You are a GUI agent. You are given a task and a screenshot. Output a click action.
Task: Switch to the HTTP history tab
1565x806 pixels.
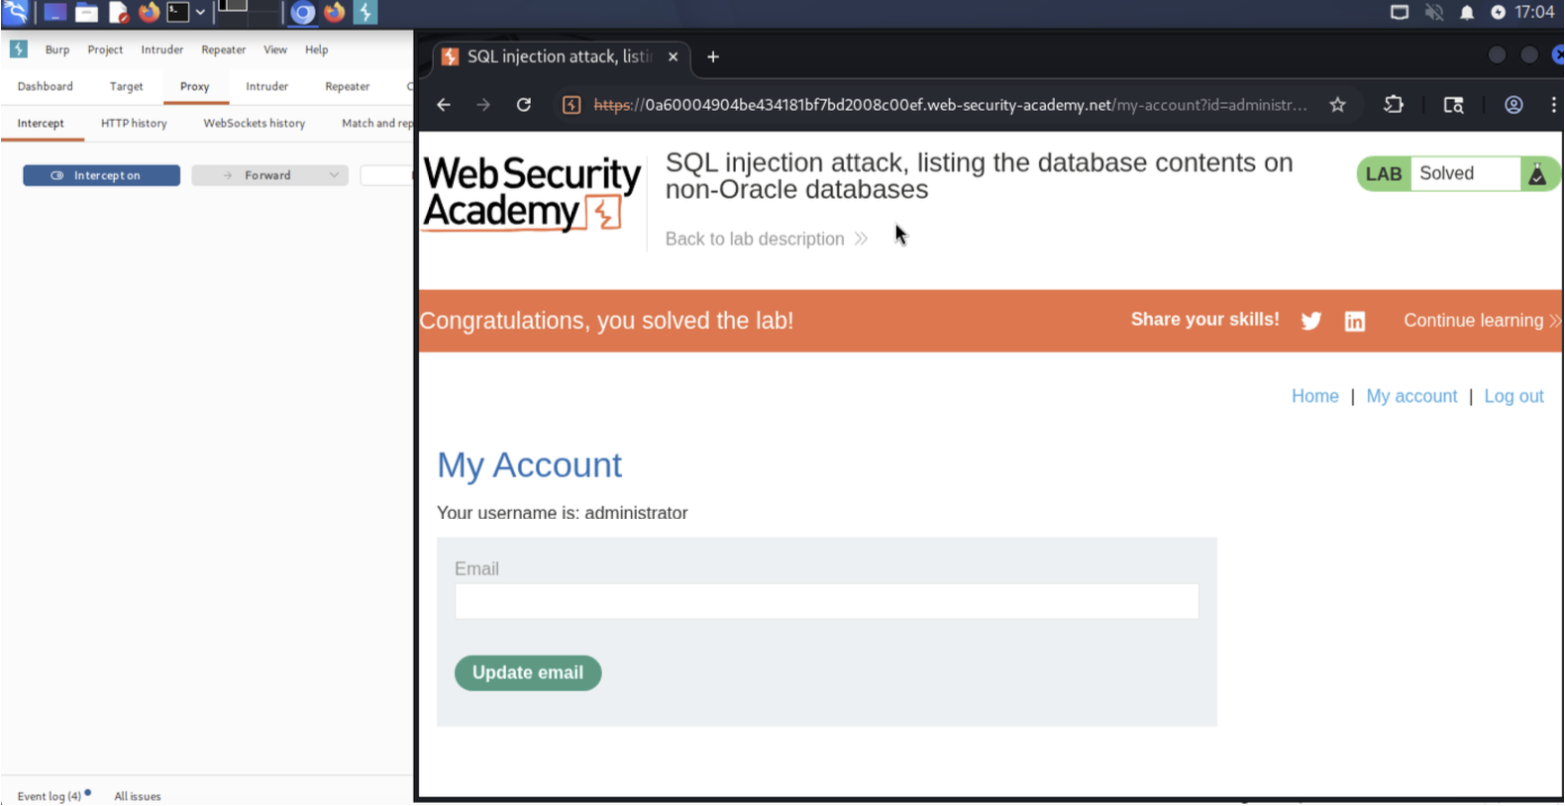tap(134, 124)
